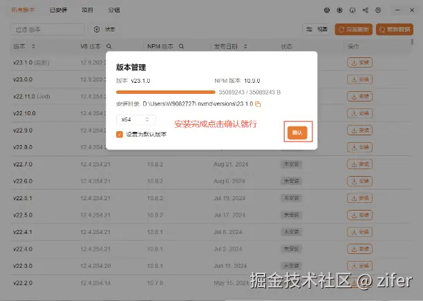
Task: Click 安装 download button for v22.5.0
Action: (359, 215)
